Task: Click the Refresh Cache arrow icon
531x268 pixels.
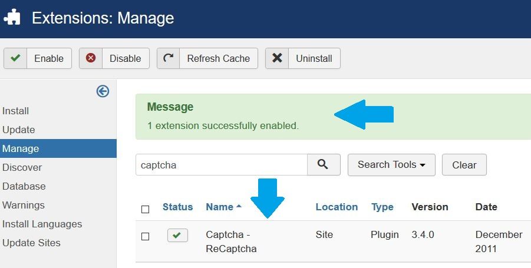Action: tap(169, 58)
